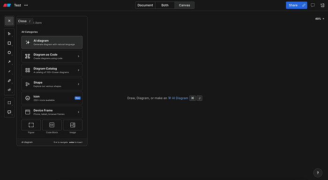Click the New badge on Icon row
The height and width of the screenshot is (180, 328).
click(78, 98)
